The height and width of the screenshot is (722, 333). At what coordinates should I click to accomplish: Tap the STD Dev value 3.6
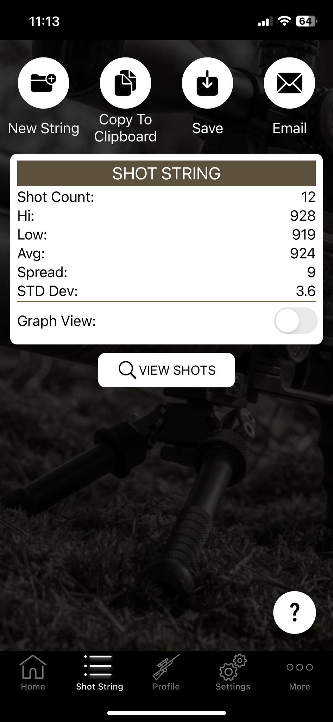coord(305,291)
